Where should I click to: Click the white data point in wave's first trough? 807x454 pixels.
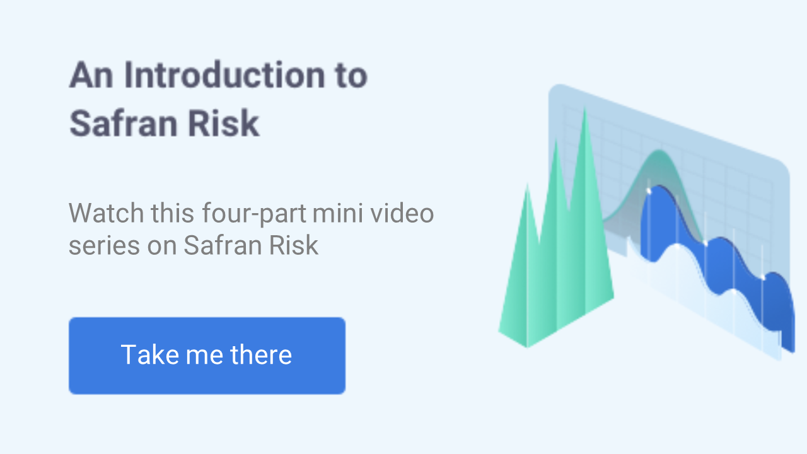[x=705, y=243]
